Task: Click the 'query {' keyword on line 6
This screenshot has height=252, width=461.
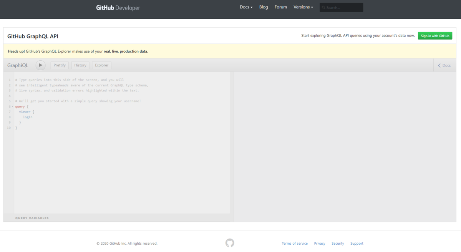Action: [x=22, y=106]
